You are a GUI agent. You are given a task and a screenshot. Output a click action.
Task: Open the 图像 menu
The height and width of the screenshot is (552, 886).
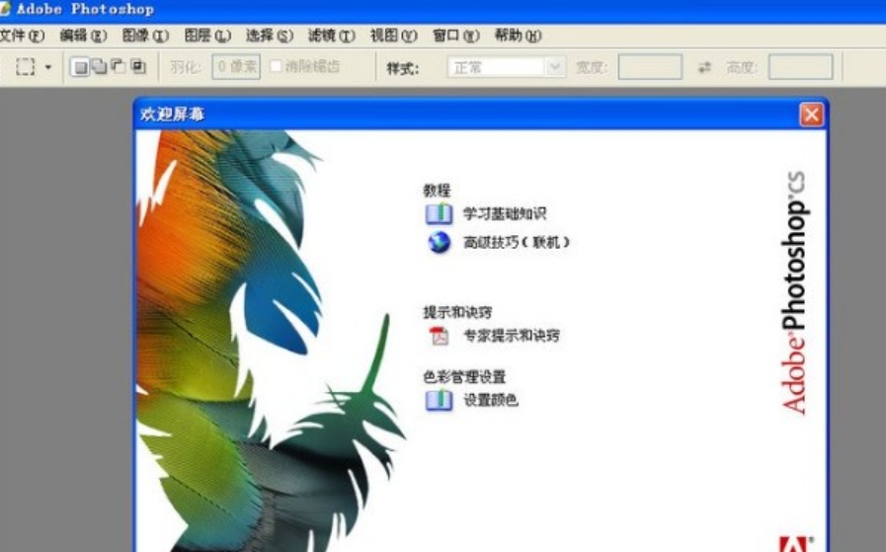pyautogui.click(x=145, y=36)
